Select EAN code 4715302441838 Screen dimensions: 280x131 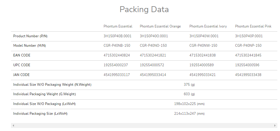click(x=202, y=55)
